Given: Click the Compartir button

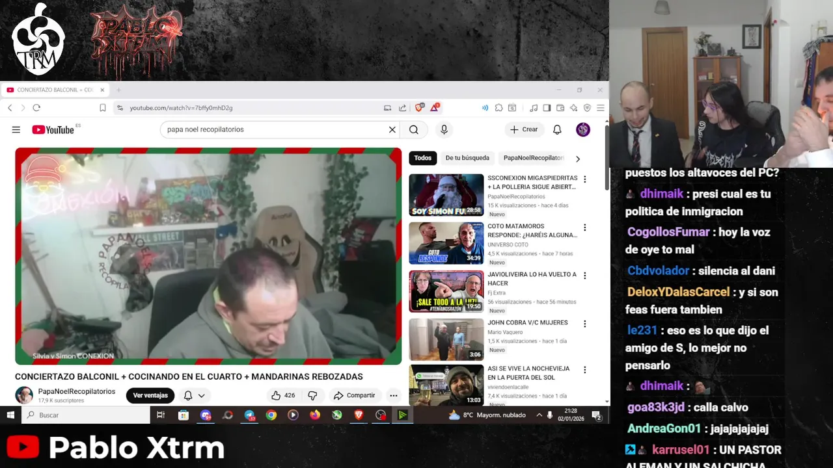Looking at the screenshot, I should [x=355, y=395].
